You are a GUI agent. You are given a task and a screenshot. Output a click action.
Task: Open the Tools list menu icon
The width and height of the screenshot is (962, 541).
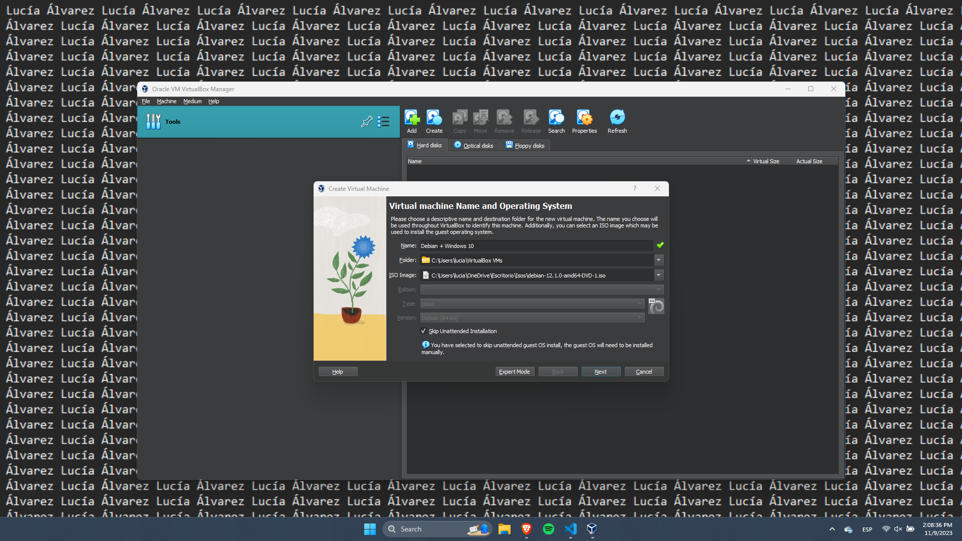coord(384,122)
